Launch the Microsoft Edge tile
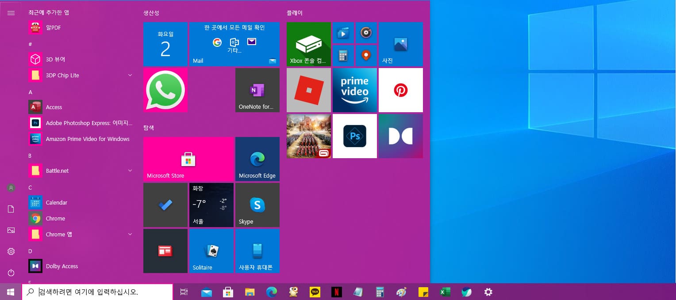The image size is (676, 300). 257,159
